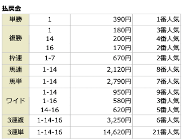Select the 1番人気 popularity cell
Screen dimensions: 183x139
[167, 19]
